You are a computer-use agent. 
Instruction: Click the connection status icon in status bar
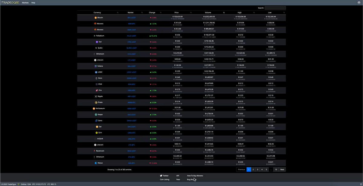(x=18, y=184)
